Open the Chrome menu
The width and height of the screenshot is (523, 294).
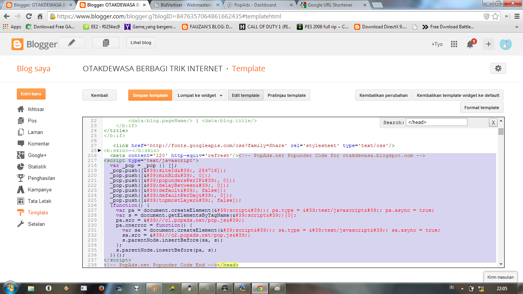(517, 16)
